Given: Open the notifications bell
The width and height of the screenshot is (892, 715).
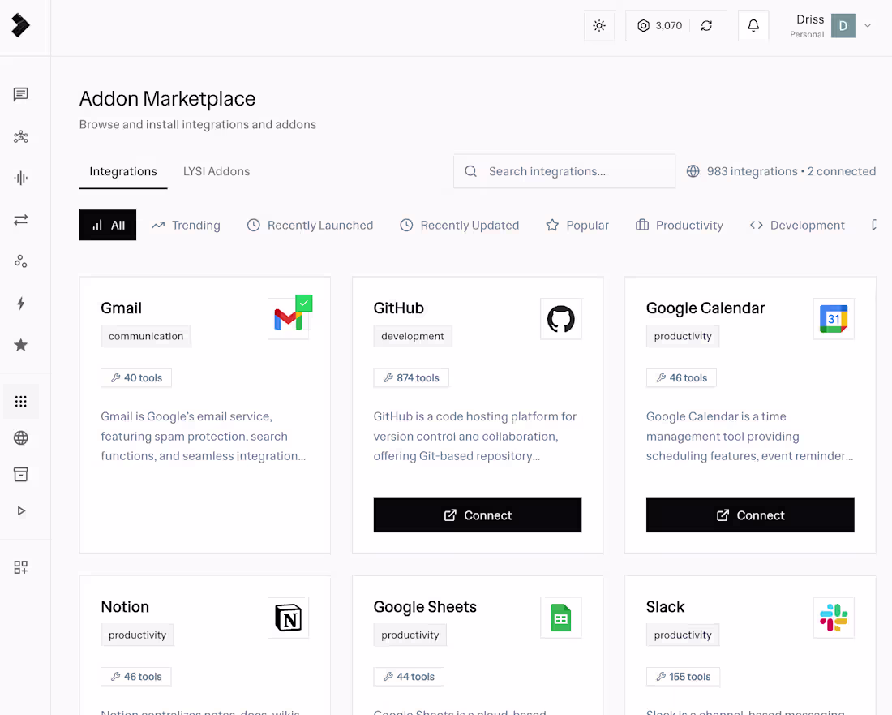Looking at the screenshot, I should pos(753,26).
